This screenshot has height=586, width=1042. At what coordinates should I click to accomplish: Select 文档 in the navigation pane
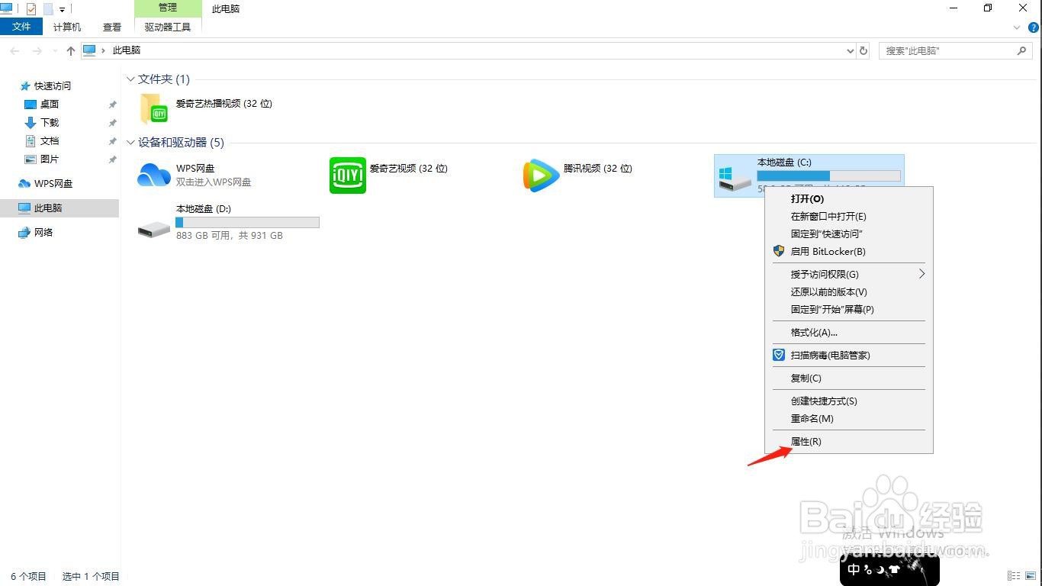[50, 141]
